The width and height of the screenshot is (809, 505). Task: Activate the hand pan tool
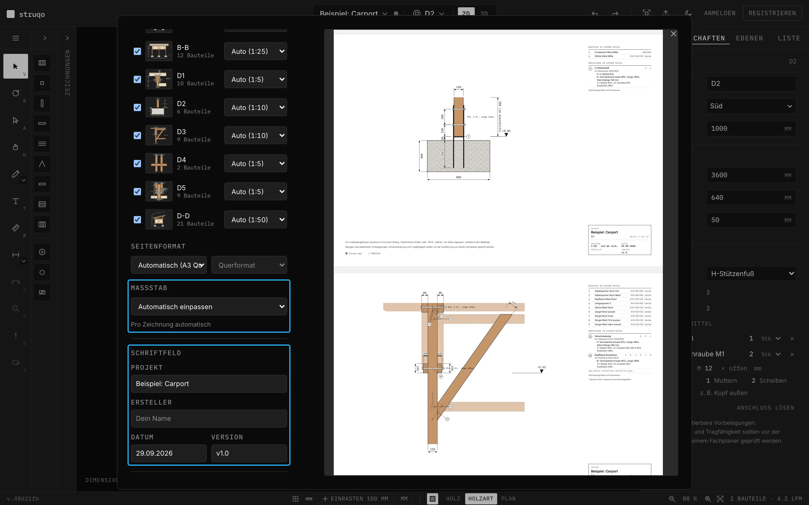tap(16, 147)
